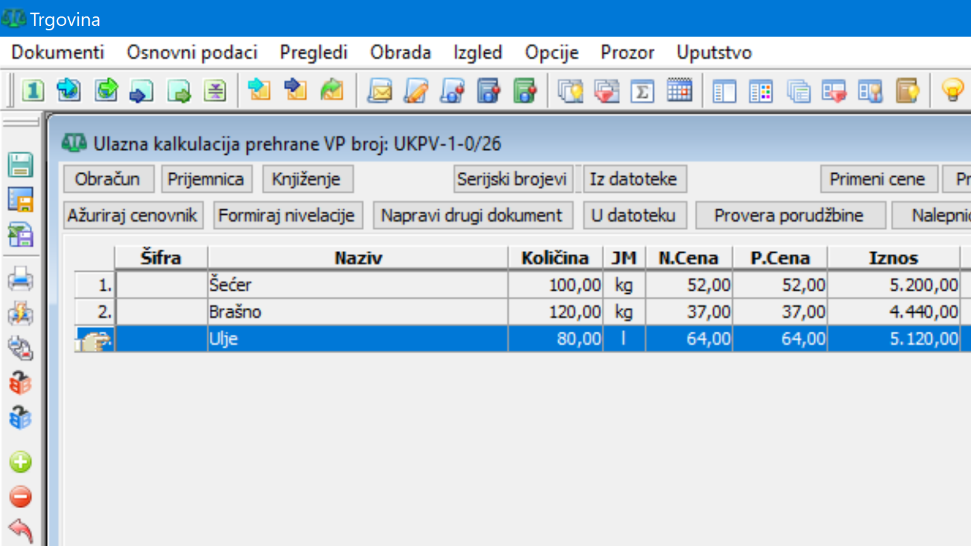The width and height of the screenshot is (971, 546).
Task: Click the green number 1 toolbar icon
Action: pyautogui.click(x=33, y=91)
